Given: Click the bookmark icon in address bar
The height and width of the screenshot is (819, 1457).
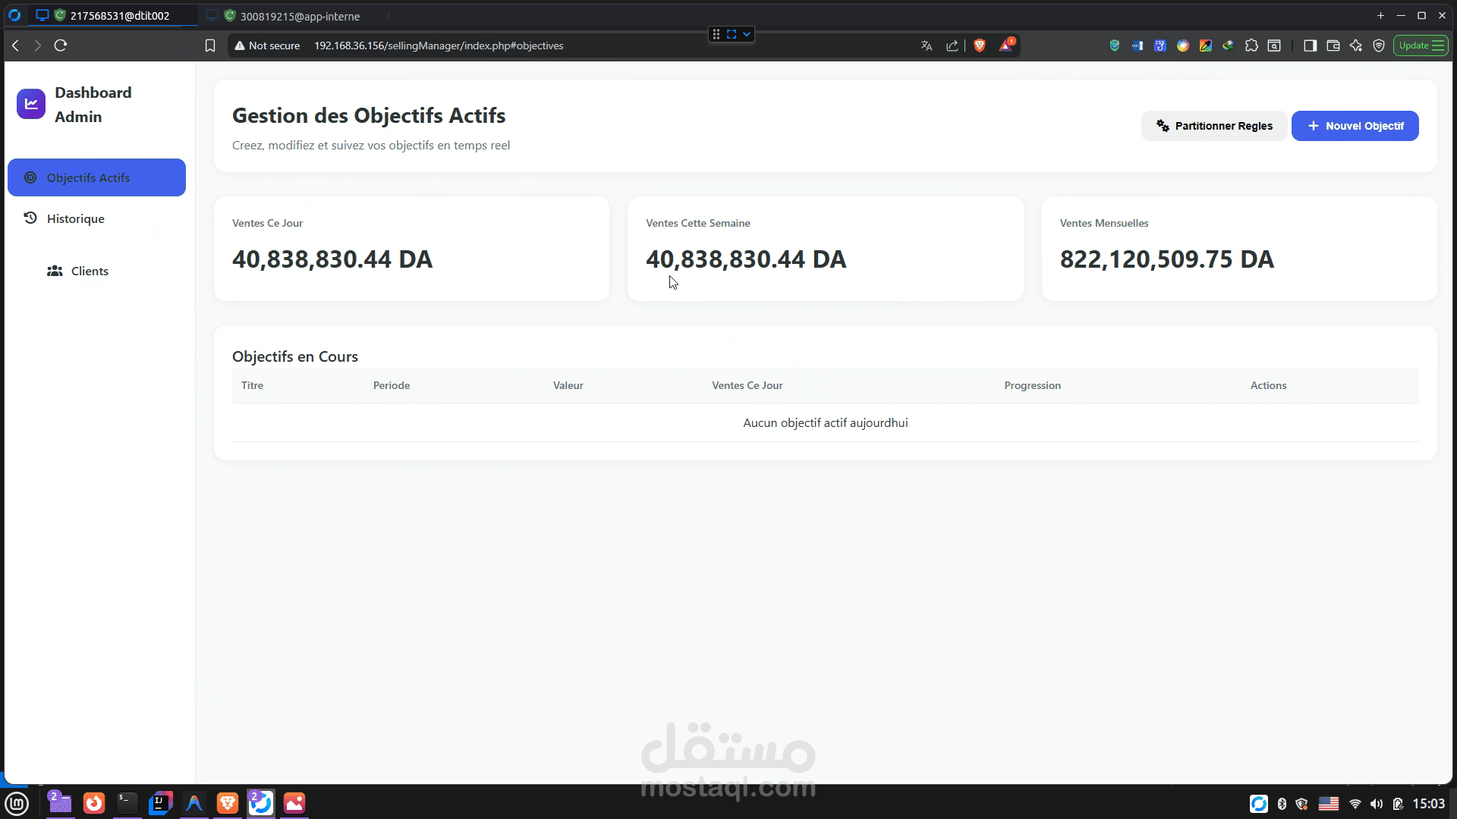Looking at the screenshot, I should pos(210,45).
